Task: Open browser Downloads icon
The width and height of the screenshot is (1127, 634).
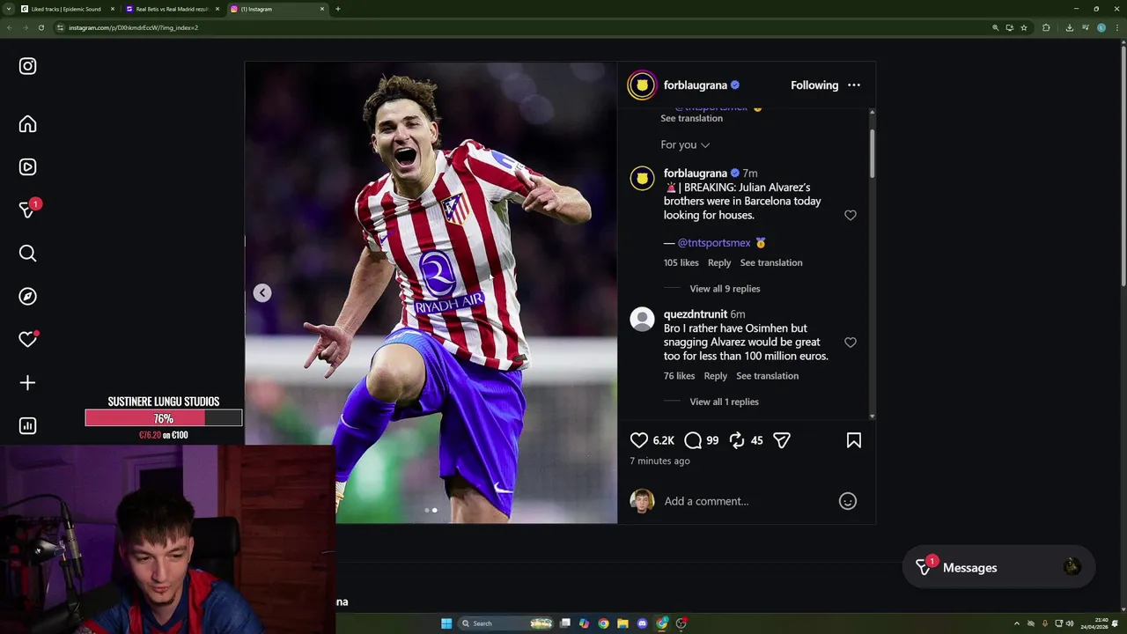Action: click(1069, 27)
